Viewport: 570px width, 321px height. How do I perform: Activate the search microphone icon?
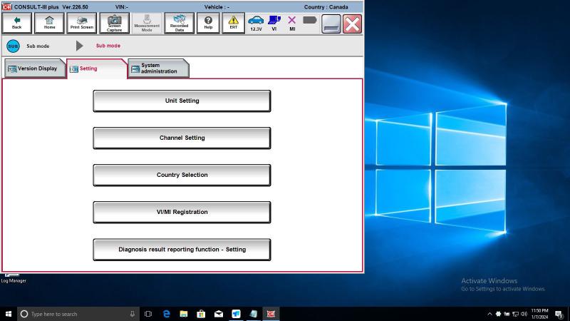tap(133, 314)
